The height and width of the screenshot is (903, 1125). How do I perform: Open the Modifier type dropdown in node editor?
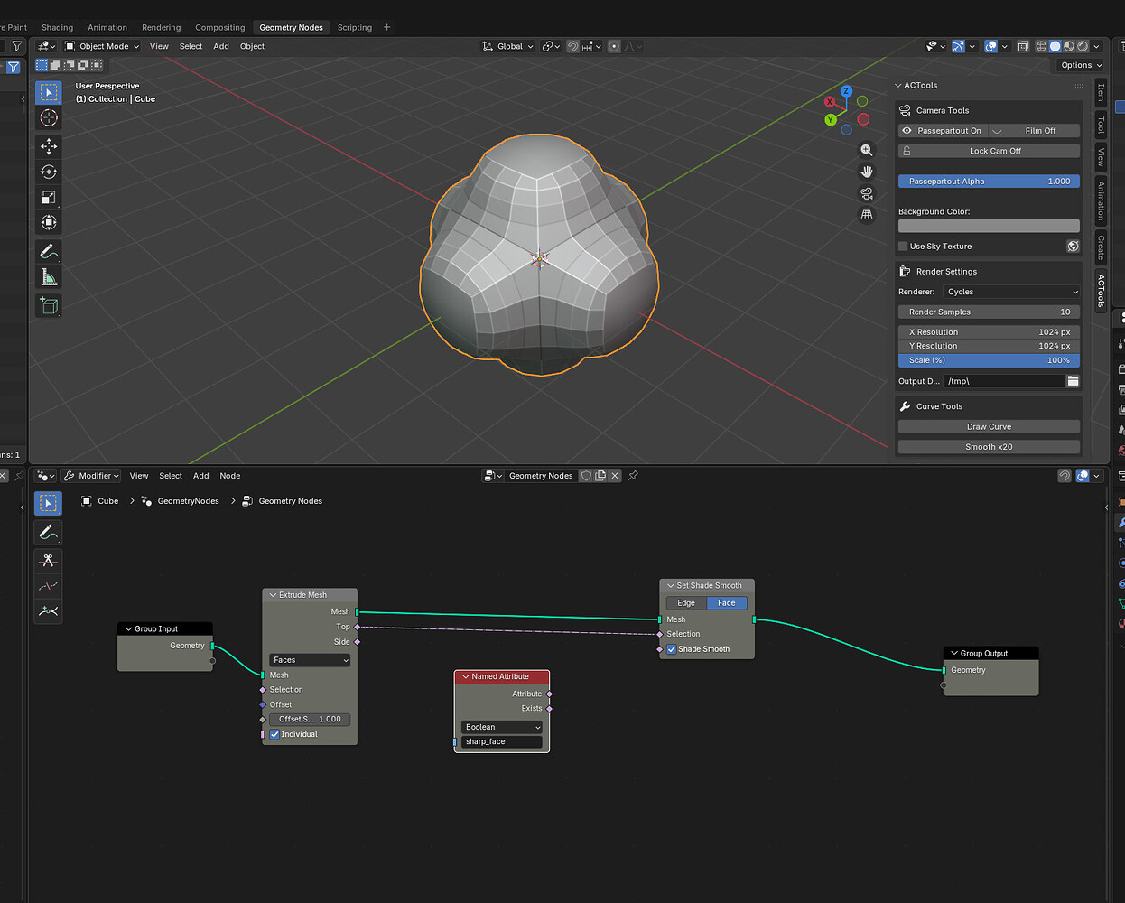coord(90,476)
